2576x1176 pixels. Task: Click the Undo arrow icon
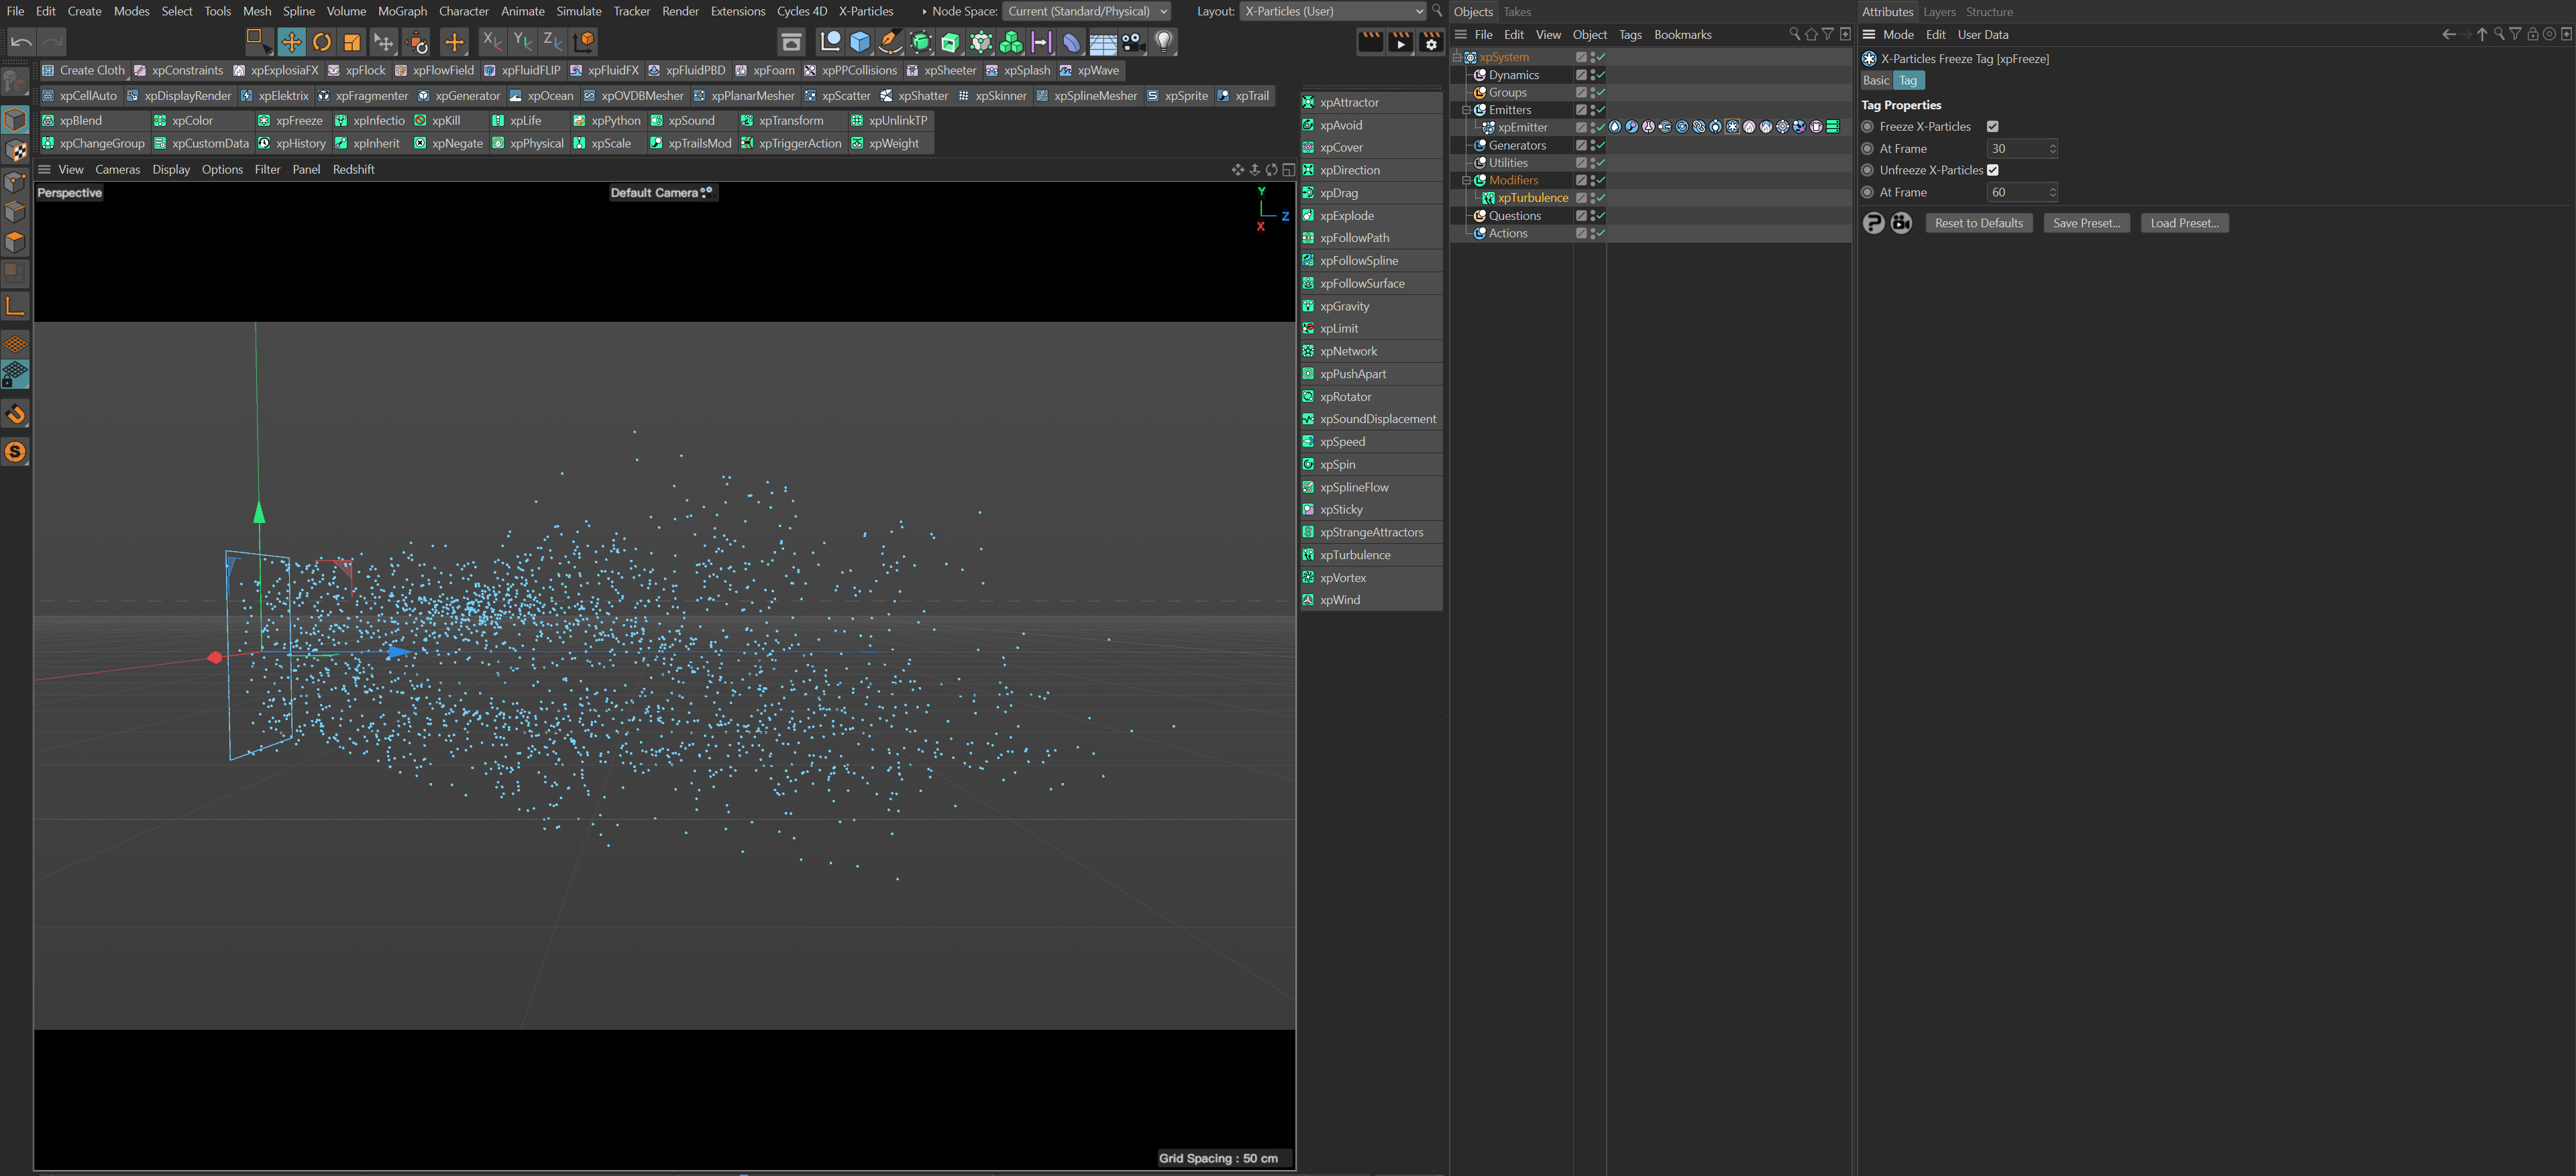pos(21,42)
